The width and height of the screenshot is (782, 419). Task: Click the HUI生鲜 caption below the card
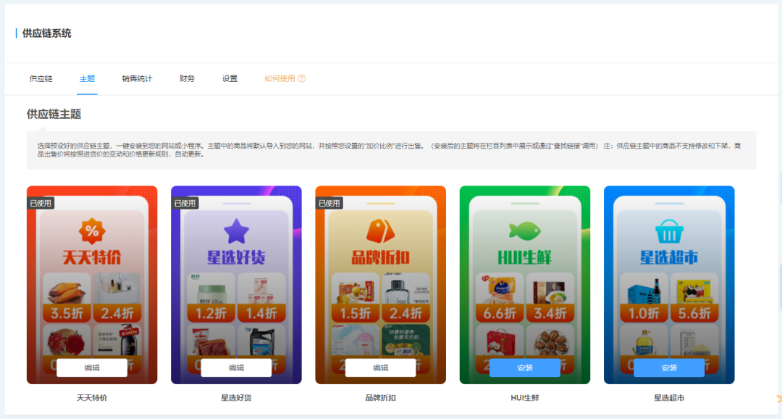[x=525, y=398]
